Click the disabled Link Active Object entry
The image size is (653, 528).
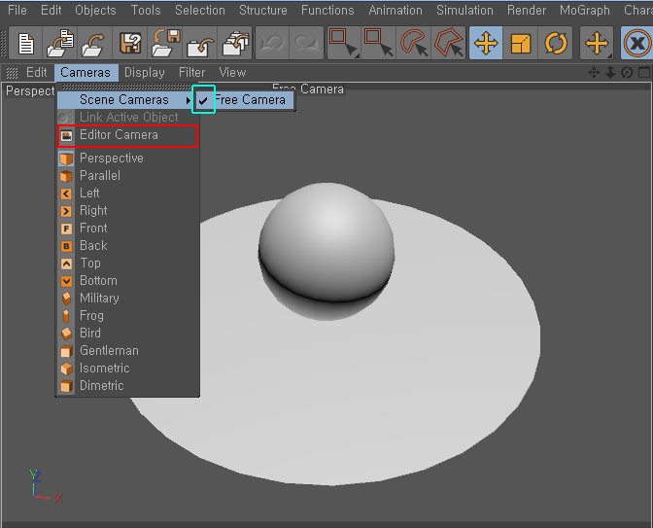pos(127,117)
